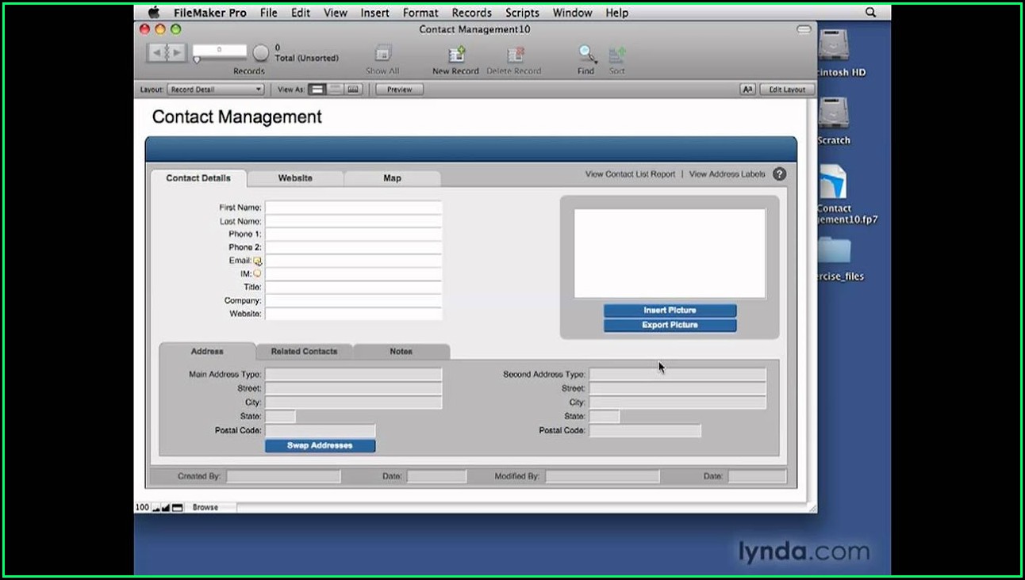Click the zoom out mountain icon
This screenshot has width=1025, height=580.
click(156, 507)
